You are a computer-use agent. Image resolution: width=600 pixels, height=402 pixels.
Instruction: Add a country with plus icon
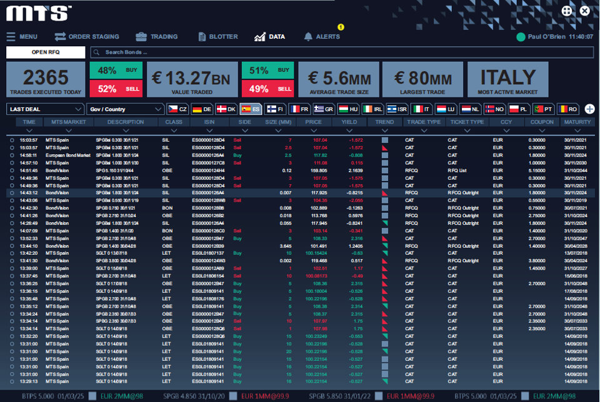(x=589, y=109)
